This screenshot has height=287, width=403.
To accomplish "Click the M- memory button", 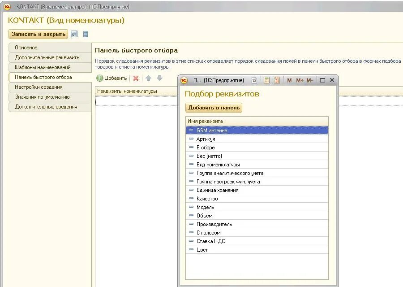I will pyautogui.click(x=310, y=80).
